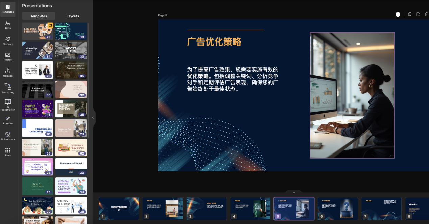Select the slide body paragraph text
429x224 pixels.
tap(233, 79)
